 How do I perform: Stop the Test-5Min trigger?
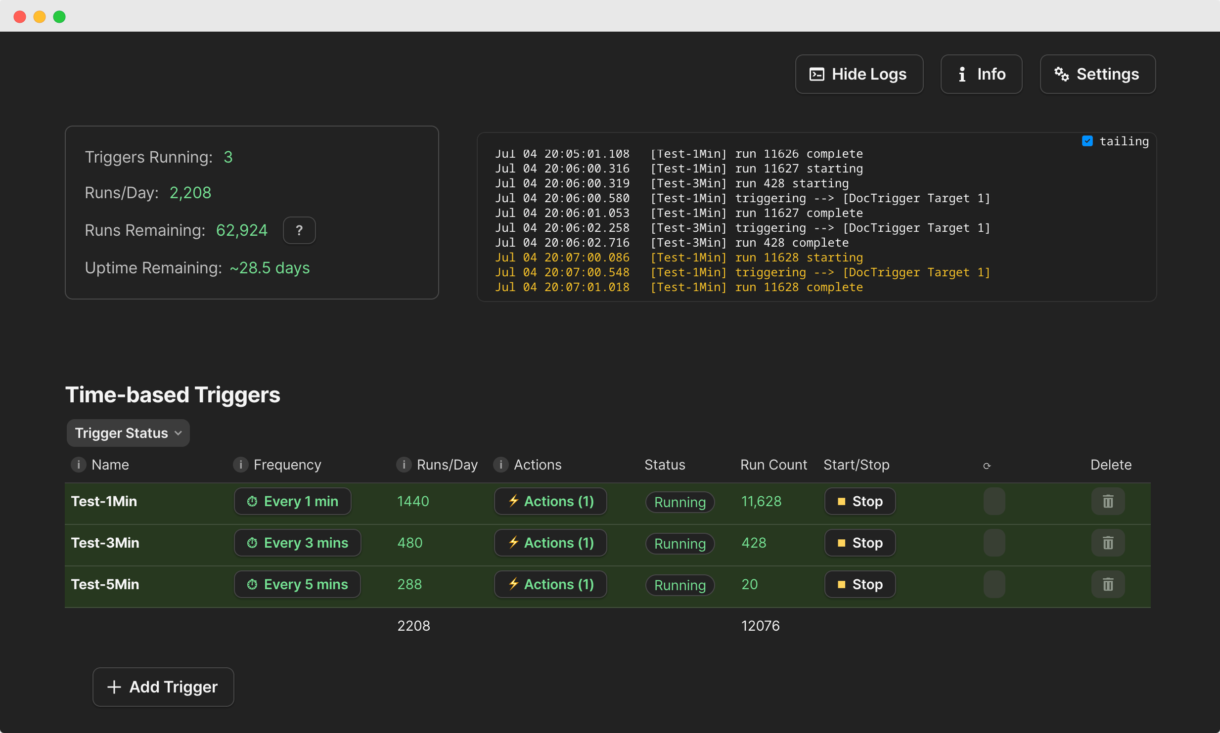pos(859,584)
